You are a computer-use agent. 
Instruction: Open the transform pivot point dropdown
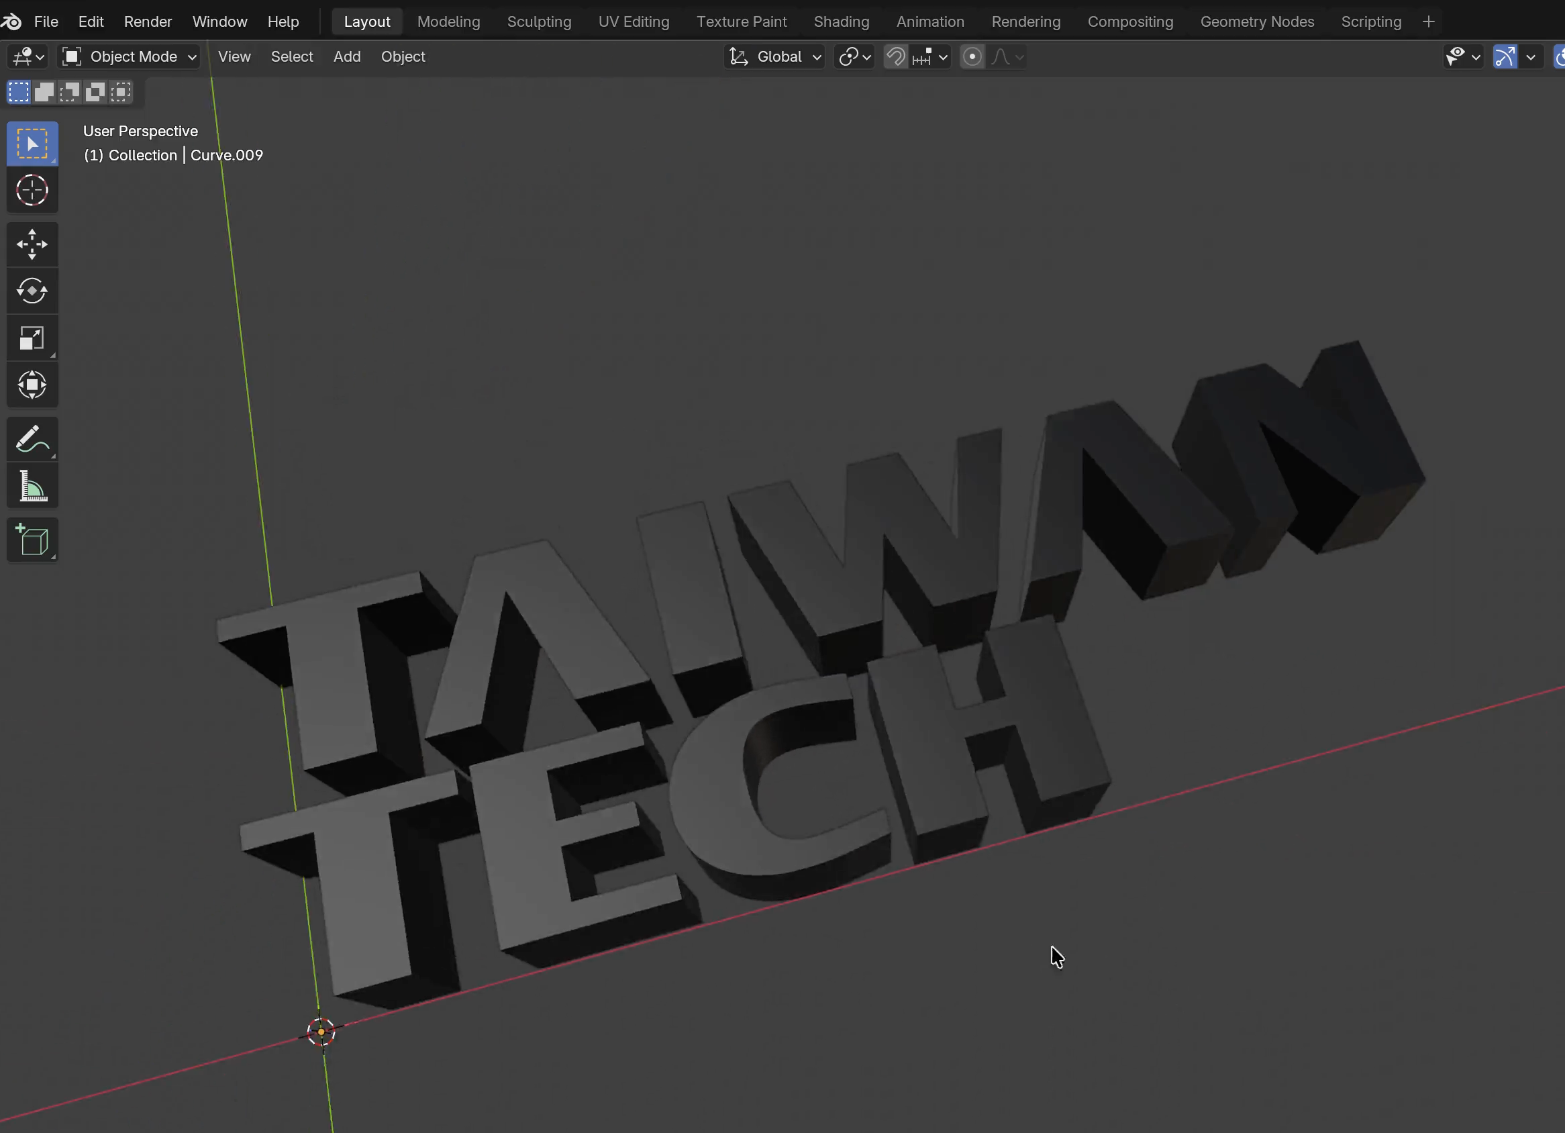point(854,56)
